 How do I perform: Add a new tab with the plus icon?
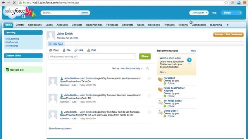coord(227,25)
